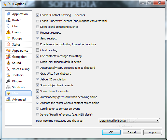Maximize the Psi+ Options window
Viewport: 167px width, 140px height.
coord(150,3)
